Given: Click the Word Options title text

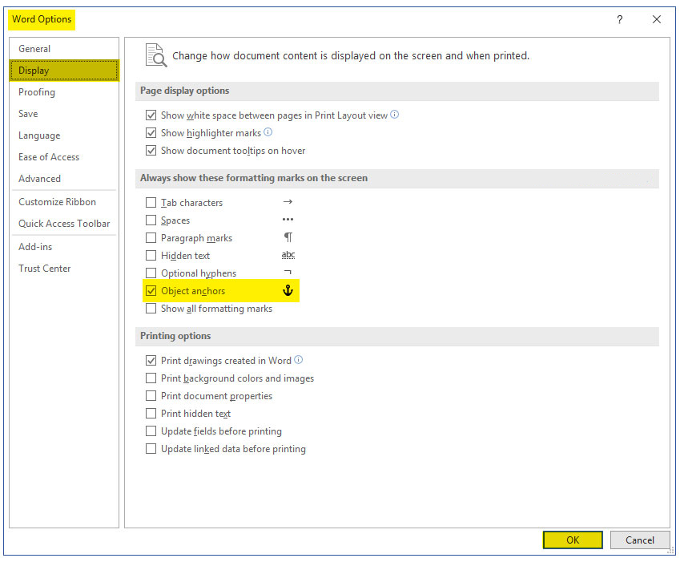Looking at the screenshot, I should [42, 19].
